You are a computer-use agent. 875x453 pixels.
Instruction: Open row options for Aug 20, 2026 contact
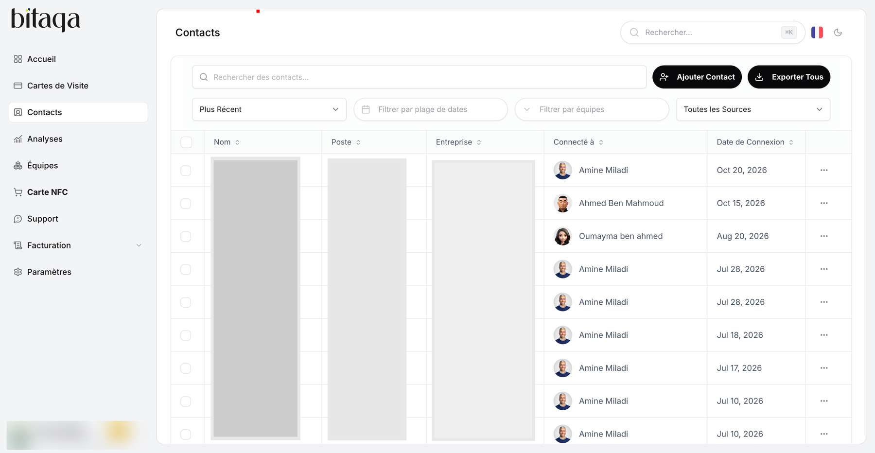pyautogui.click(x=824, y=236)
